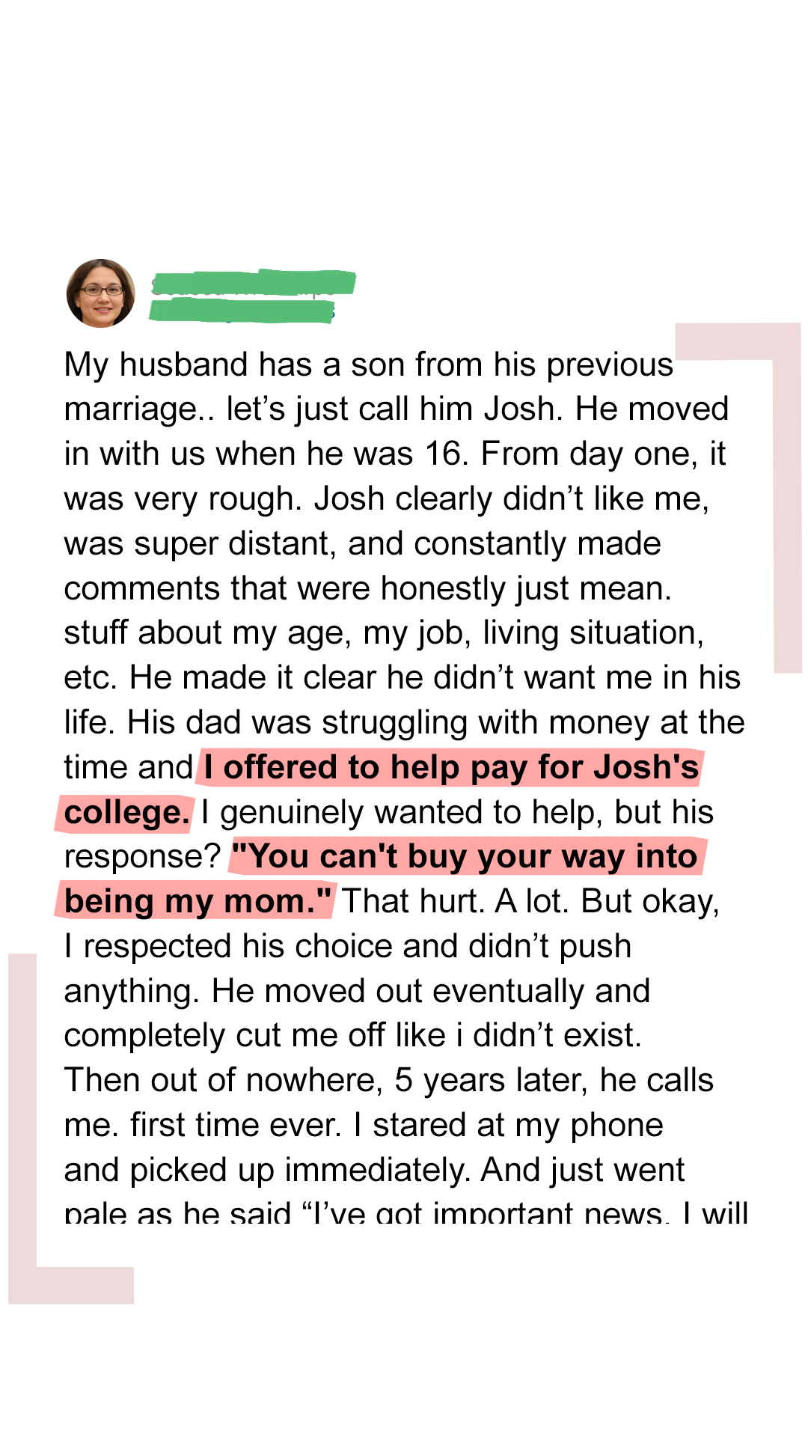Open the green-redacted username beside the avatar
This screenshot has width=808, height=1437.
tap(253, 282)
